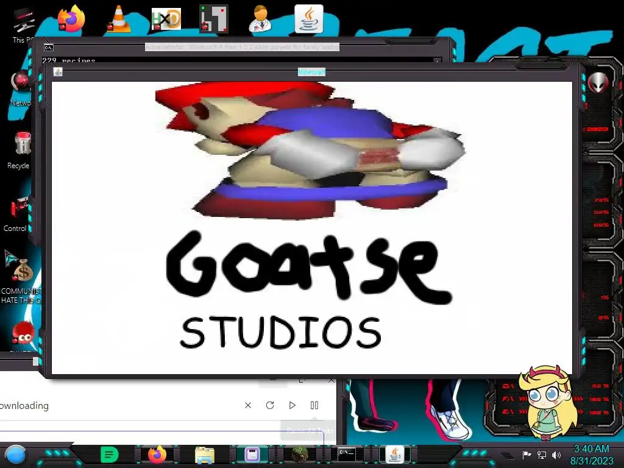Launch Firefox from the desktop shortcut
624x468 pixels.
pyautogui.click(x=71, y=18)
